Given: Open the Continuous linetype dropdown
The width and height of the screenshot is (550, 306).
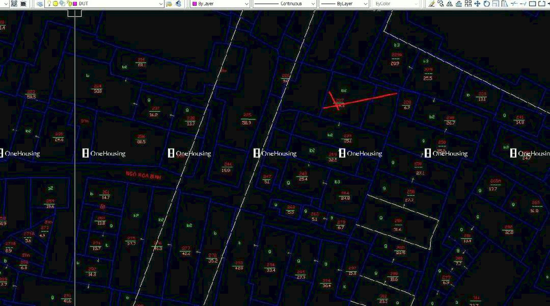Looking at the screenshot, I should click(x=313, y=4).
